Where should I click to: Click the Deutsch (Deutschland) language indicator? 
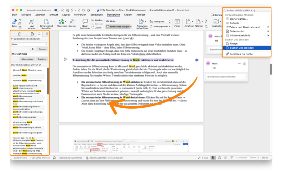coord(71,158)
